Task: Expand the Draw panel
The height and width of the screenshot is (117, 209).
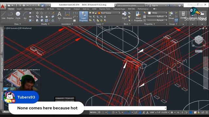Action: [17, 24]
